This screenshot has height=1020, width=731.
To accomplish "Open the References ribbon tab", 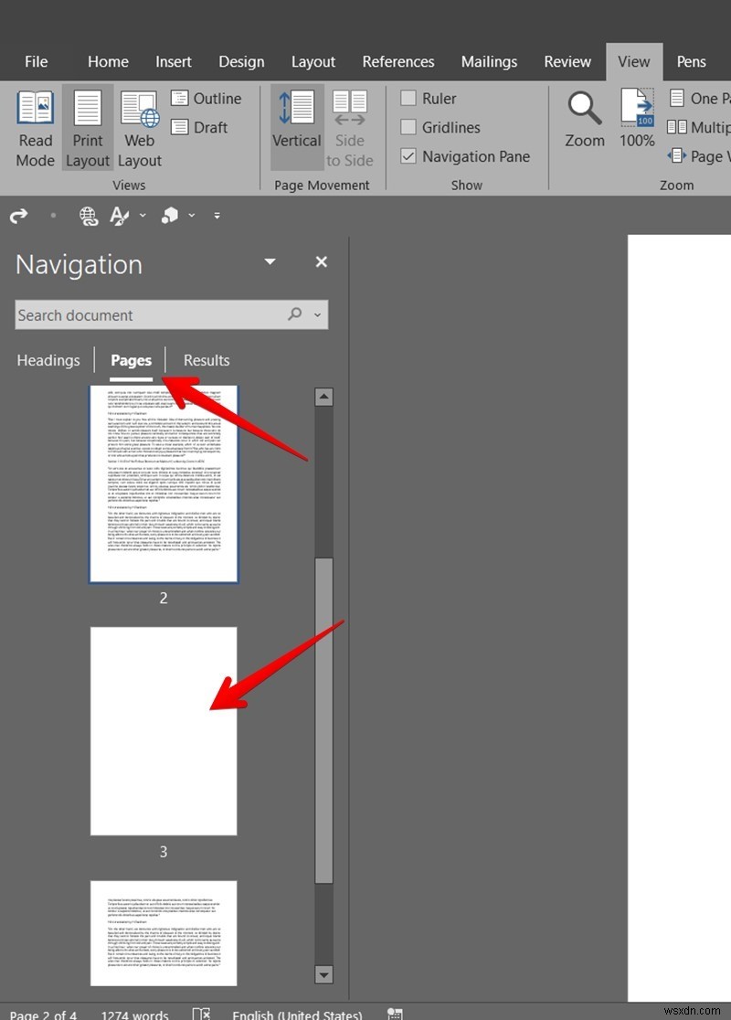I will (397, 61).
